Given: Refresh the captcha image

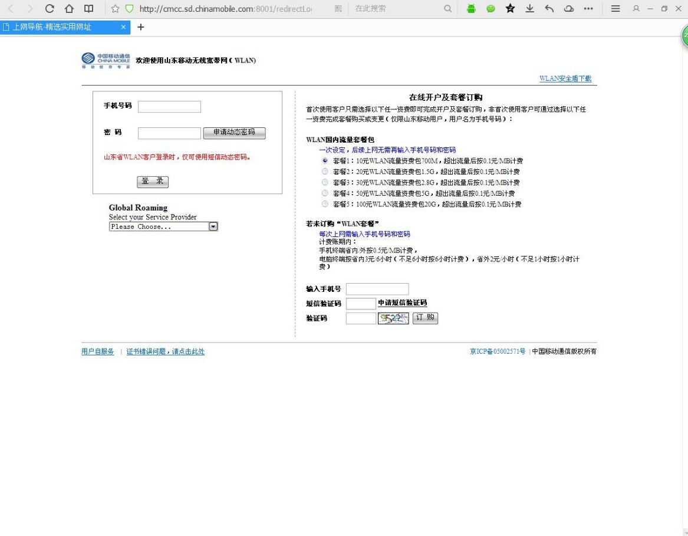Looking at the screenshot, I should click(x=393, y=318).
